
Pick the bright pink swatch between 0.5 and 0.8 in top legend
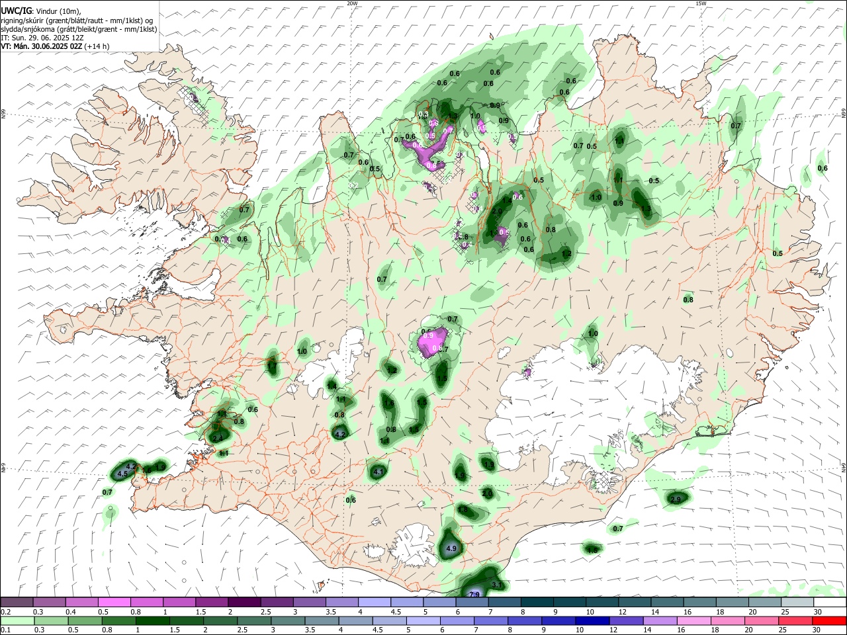(114, 602)
